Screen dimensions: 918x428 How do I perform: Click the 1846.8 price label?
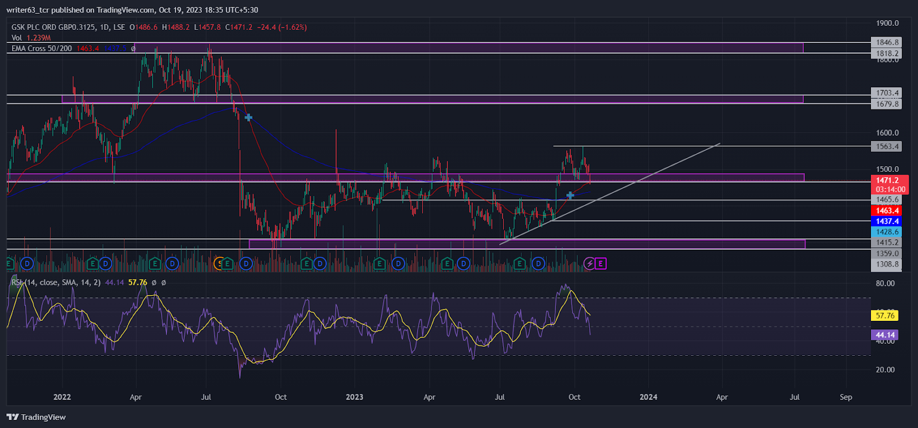coord(887,42)
